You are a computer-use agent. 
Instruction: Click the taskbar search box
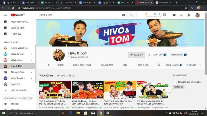33,113
